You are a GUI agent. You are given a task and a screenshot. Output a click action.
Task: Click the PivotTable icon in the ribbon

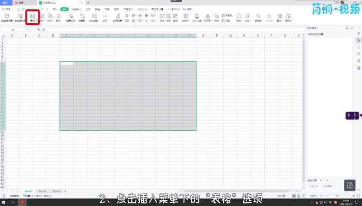tap(7, 18)
